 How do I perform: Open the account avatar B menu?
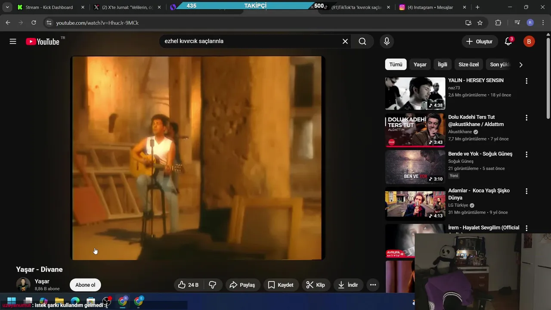[529, 41]
